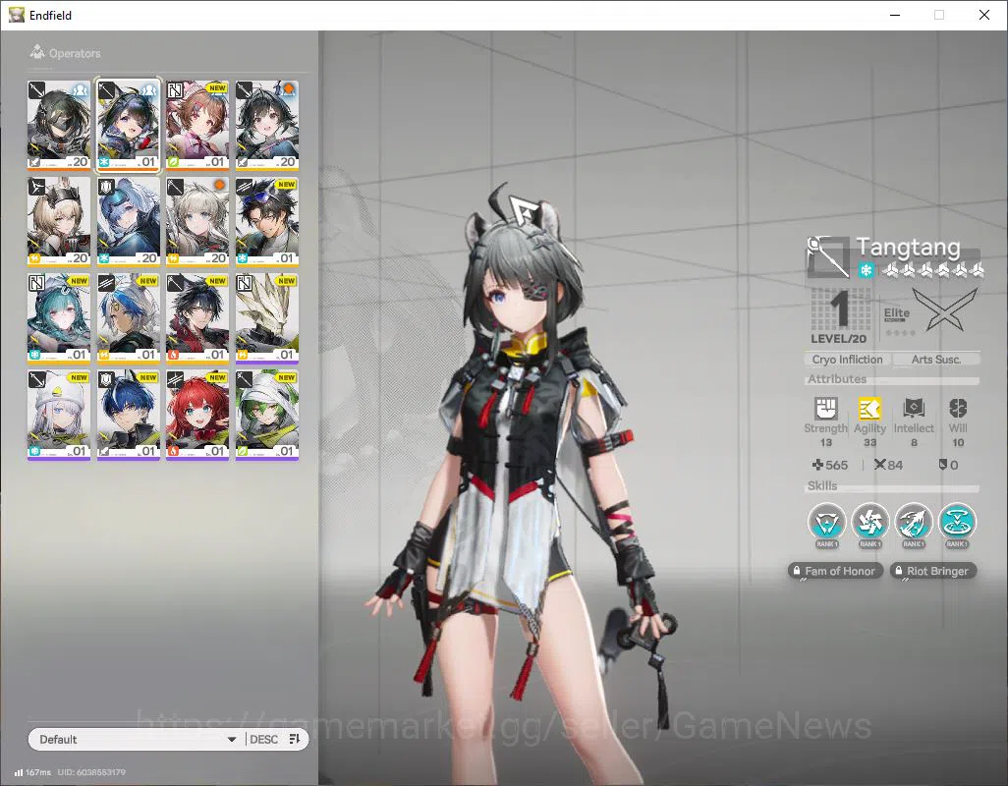Click the Tangtang operator name
The height and width of the screenshot is (786, 1008).
(908, 247)
